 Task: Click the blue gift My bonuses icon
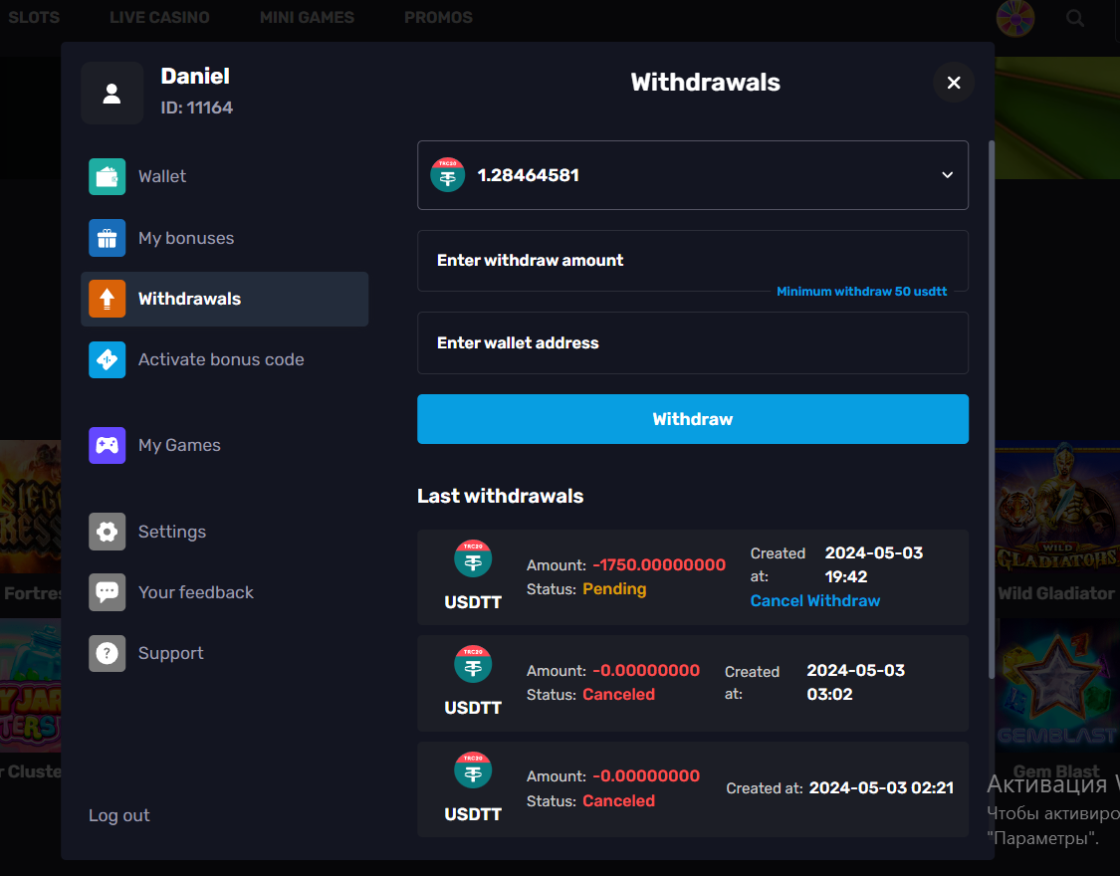[x=107, y=238]
